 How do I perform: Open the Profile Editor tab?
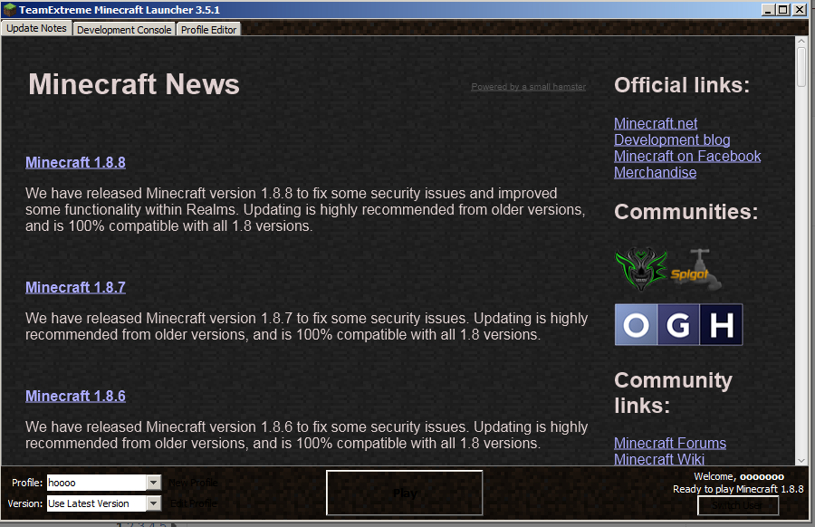pyautogui.click(x=208, y=30)
